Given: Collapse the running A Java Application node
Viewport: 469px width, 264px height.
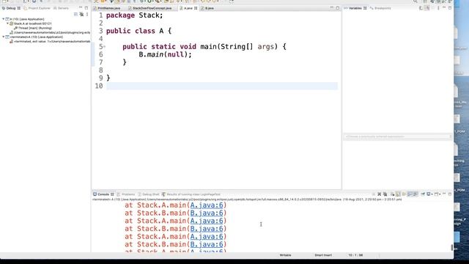Looking at the screenshot, I should point(4,19).
